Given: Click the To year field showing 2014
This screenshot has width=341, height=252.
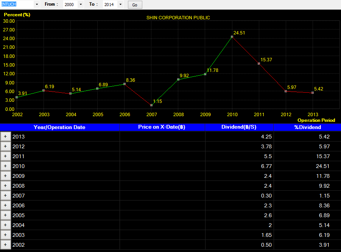Looking at the screenshot, I should [110, 4].
